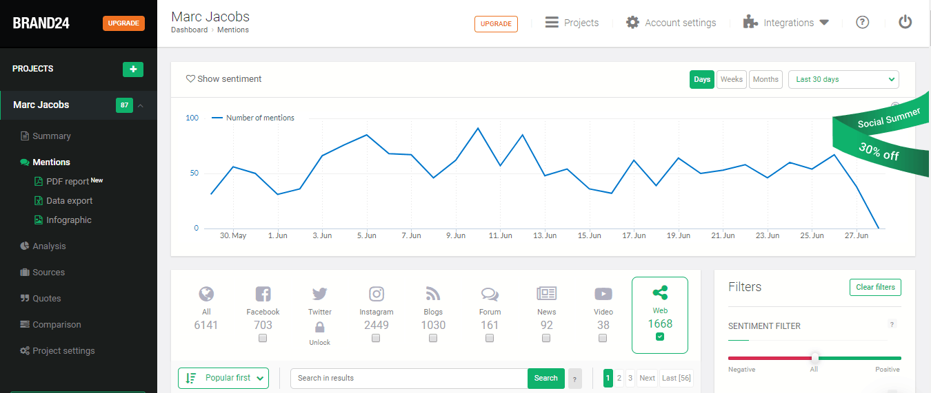Open the PDF report option
The height and width of the screenshot is (393, 931).
(69, 182)
